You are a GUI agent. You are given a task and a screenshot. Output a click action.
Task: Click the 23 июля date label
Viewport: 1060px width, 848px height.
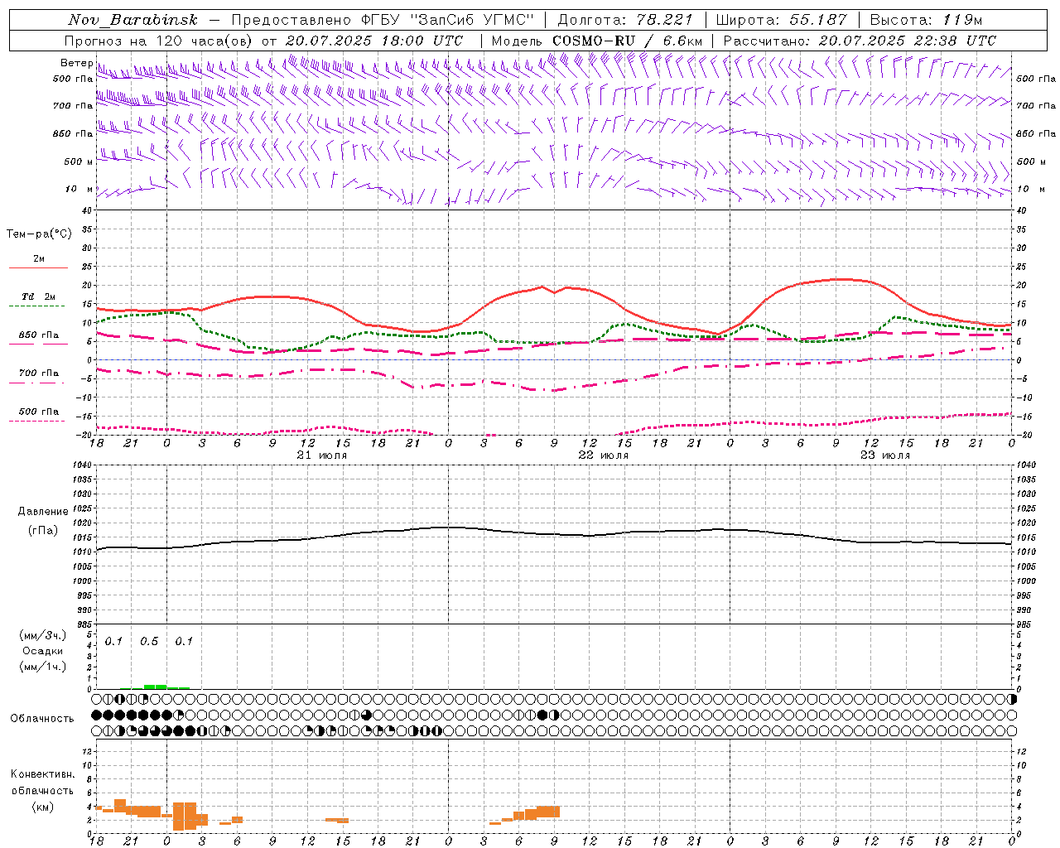coord(885,455)
